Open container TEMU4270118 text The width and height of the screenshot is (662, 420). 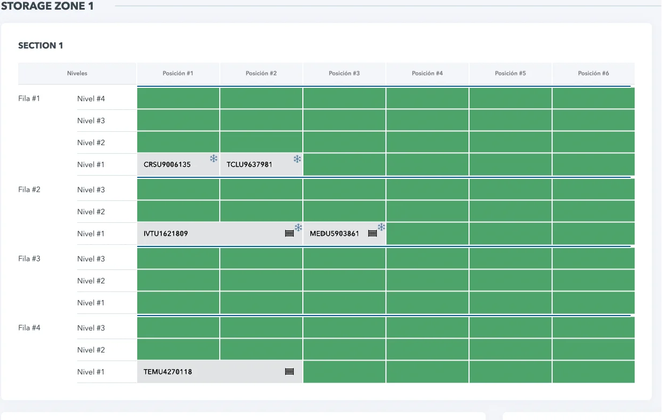tap(168, 372)
